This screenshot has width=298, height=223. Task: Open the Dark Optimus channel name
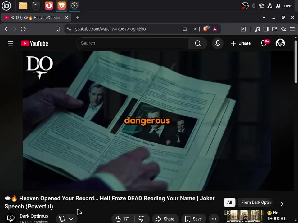[x=34, y=216]
